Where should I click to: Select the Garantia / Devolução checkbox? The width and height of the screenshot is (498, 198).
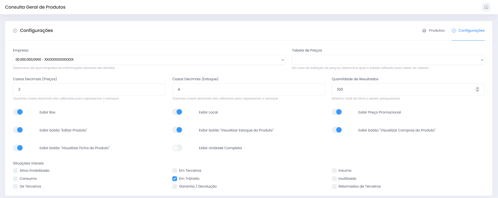175,186
